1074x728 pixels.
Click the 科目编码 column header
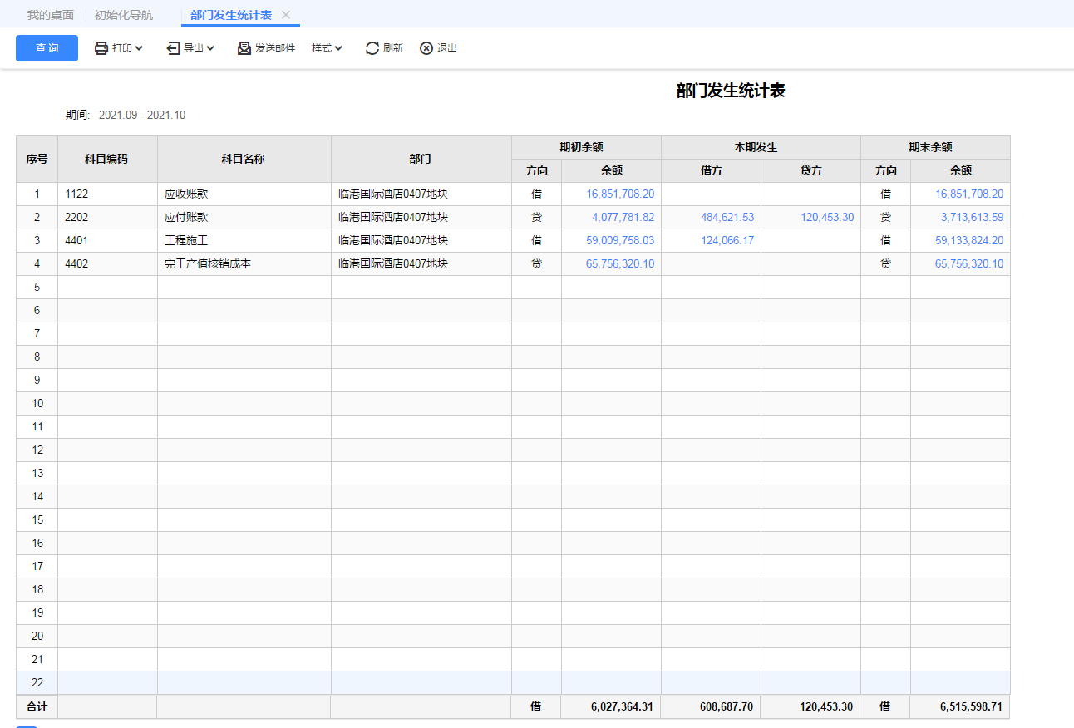pyautogui.click(x=107, y=159)
